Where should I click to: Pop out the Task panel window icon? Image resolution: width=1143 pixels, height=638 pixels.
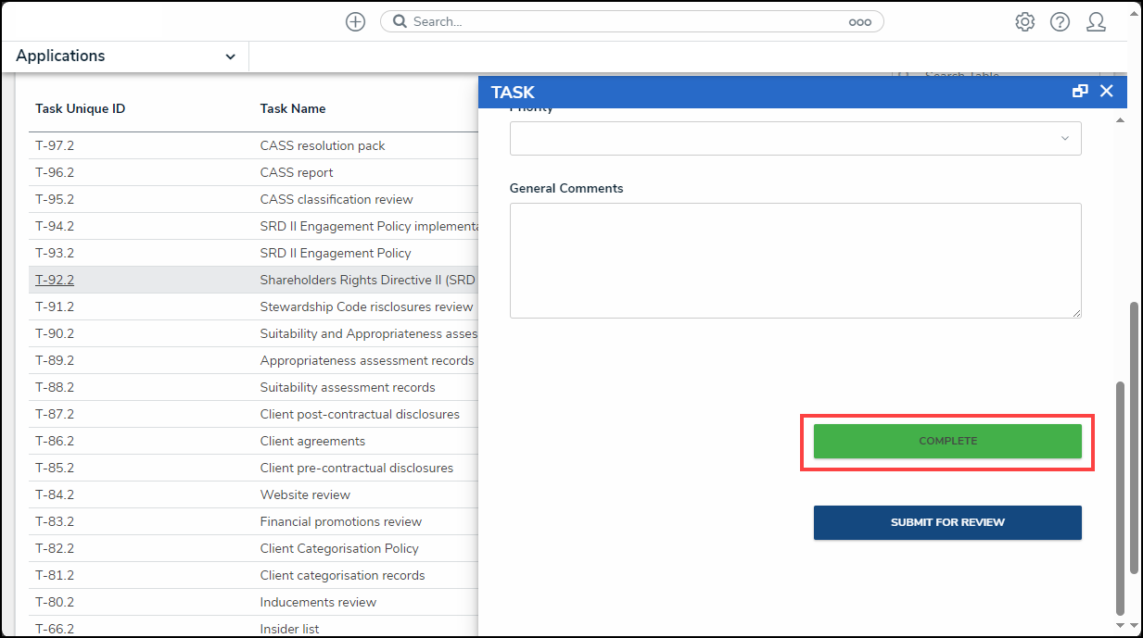(x=1080, y=91)
